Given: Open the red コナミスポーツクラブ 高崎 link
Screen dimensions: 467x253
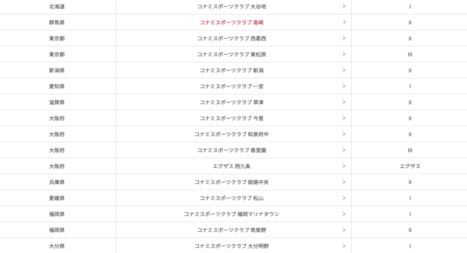Looking at the screenshot, I should [x=231, y=22].
